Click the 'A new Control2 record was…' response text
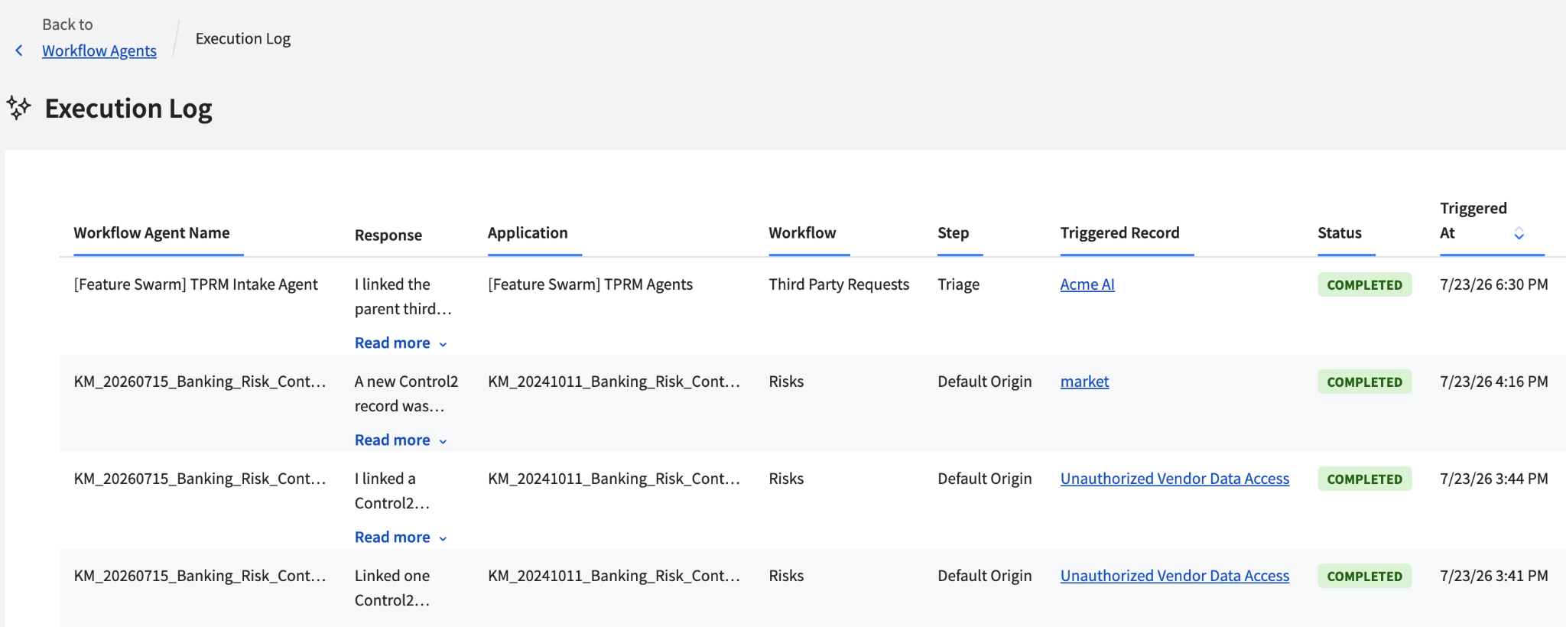The image size is (1566, 627). 406,394
